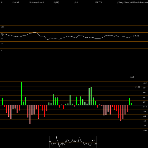
Task: Click the 80 label on MR axis
Action: coord(144,88)
